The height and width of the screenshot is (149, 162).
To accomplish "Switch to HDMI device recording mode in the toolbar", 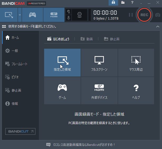I will pyautogui.click(x=54, y=15).
